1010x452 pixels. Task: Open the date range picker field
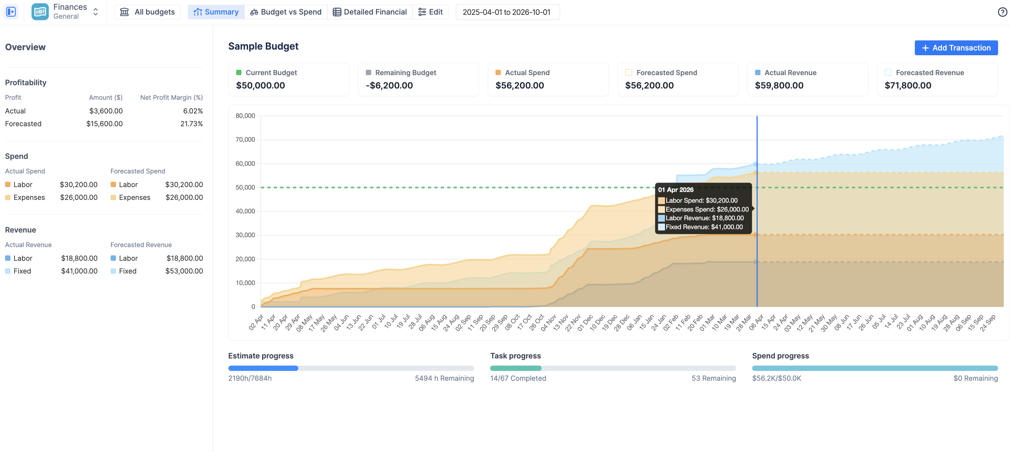tap(507, 12)
